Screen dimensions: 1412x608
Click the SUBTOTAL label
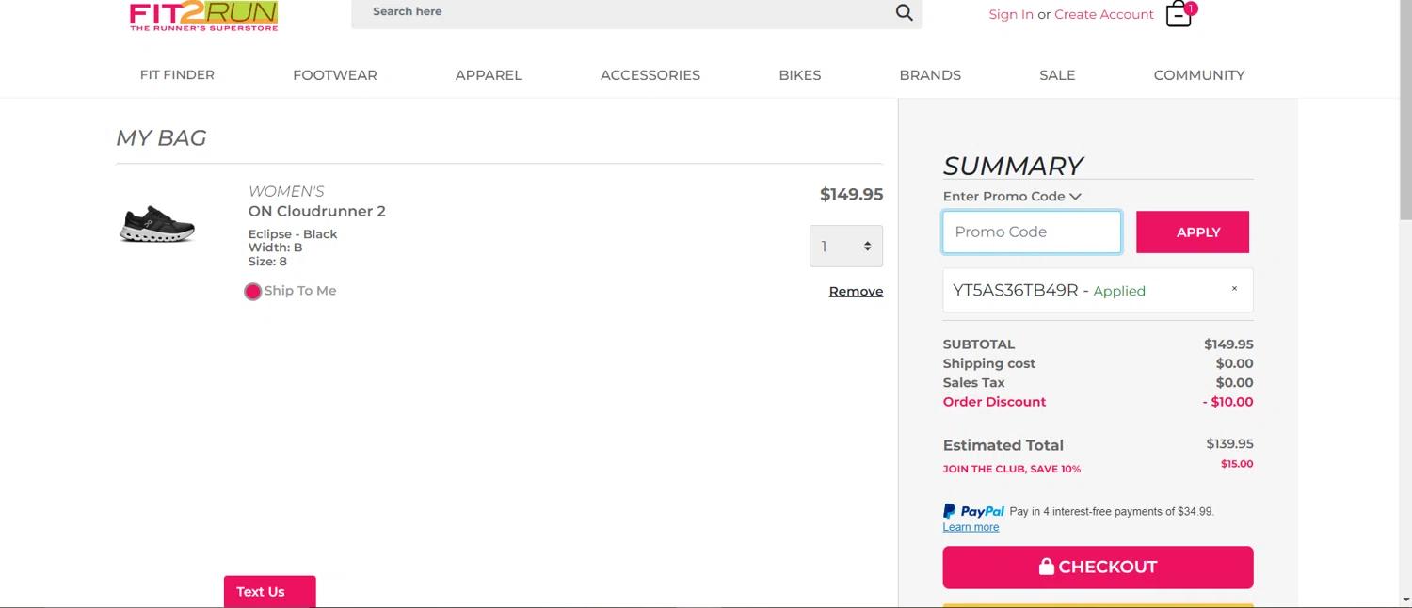(x=979, y=344)
